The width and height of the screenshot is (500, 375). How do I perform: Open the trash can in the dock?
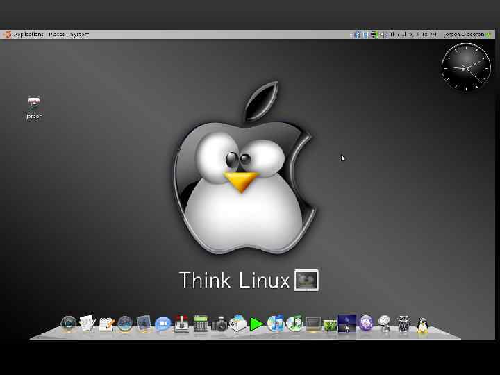(403, 324)
